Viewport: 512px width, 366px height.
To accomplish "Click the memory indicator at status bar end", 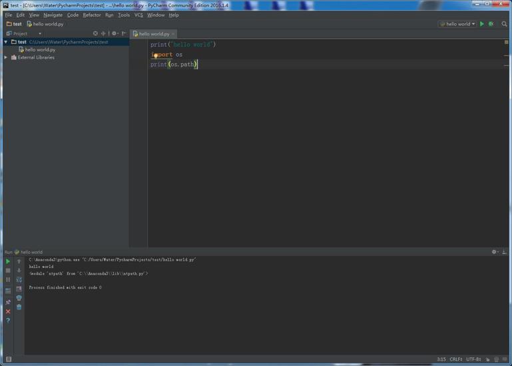I will pyautogui.click(x=505, y=359).
